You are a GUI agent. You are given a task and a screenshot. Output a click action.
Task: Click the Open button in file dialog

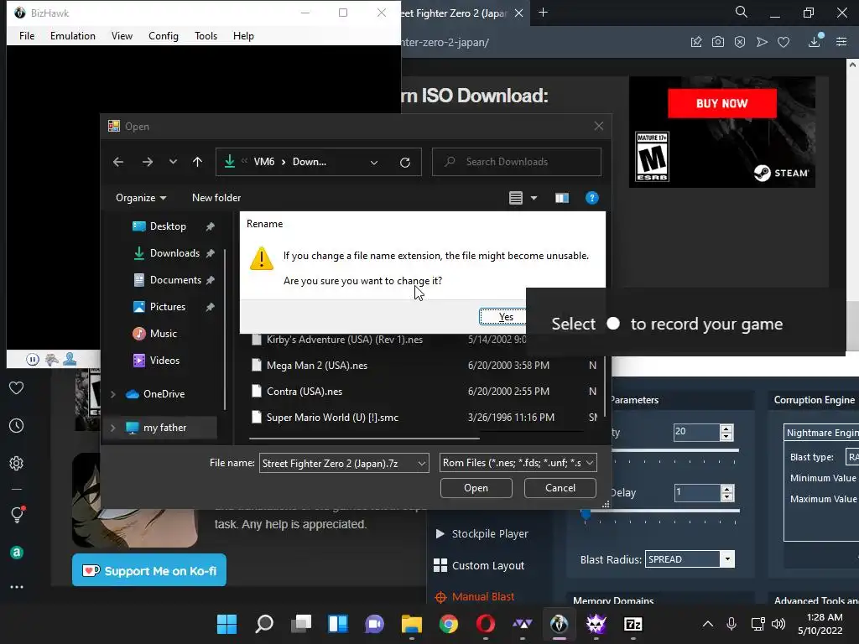coord(476,488)
